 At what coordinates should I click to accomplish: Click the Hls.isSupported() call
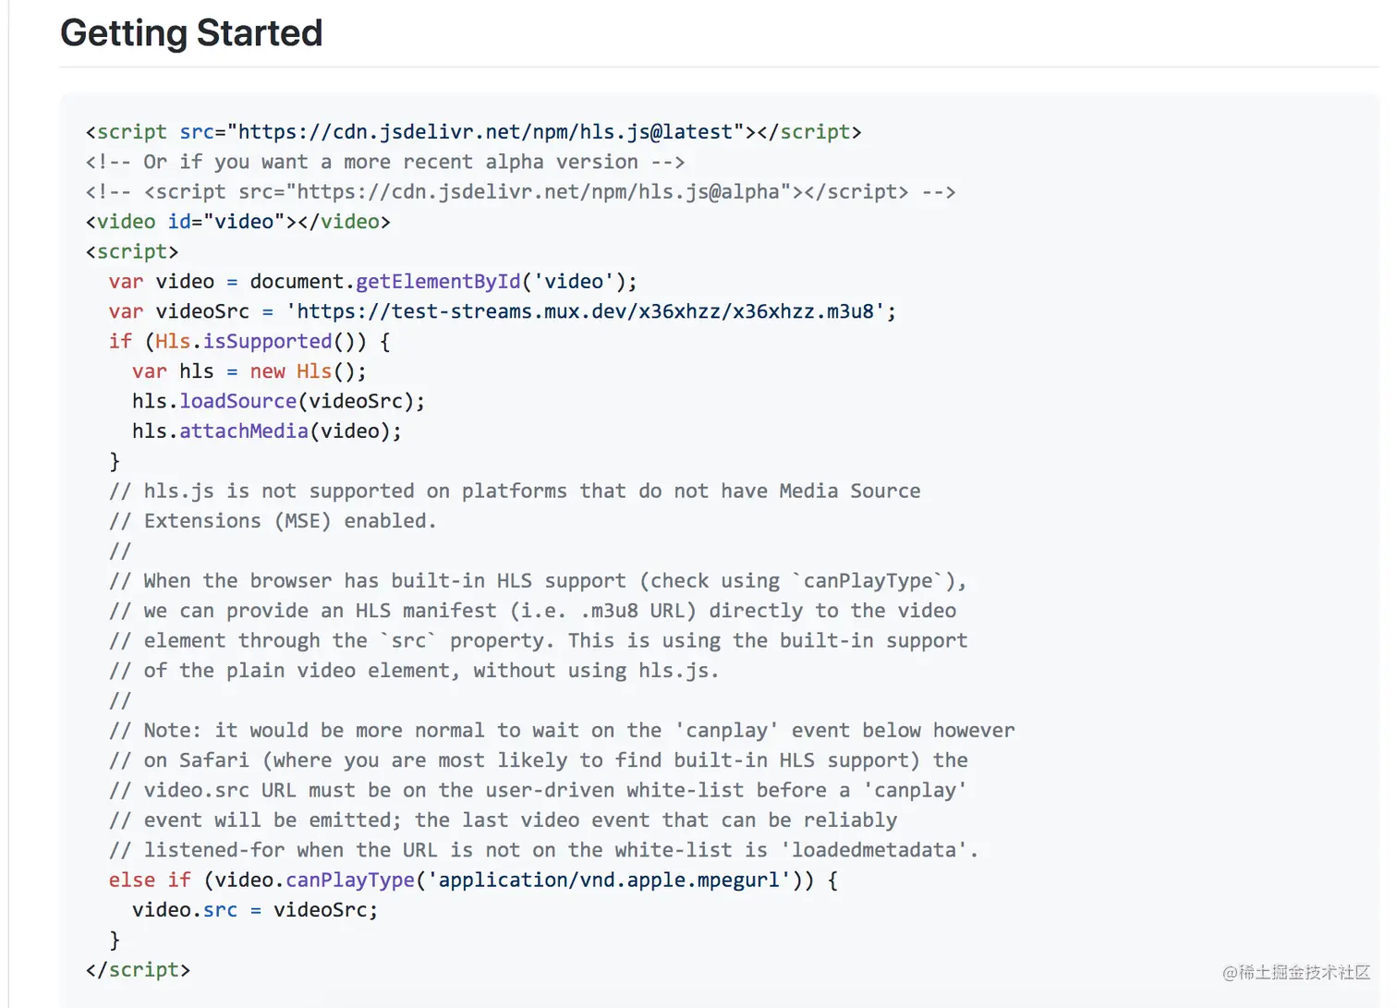pyautogui.click(x=260, y=342)
